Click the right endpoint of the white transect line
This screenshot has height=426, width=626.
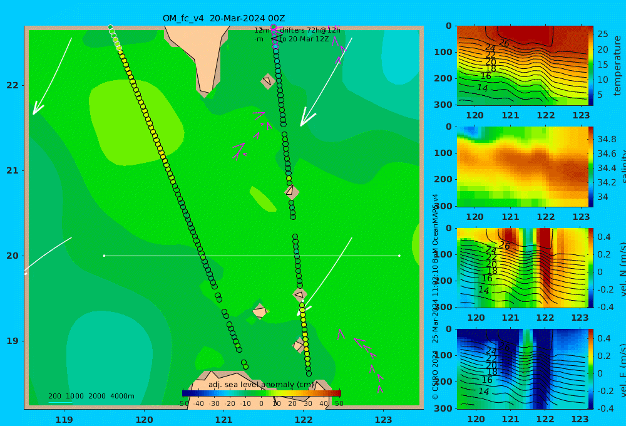pyautogui.click(x=399, y=256)
